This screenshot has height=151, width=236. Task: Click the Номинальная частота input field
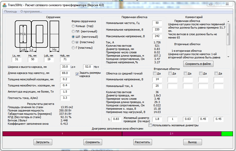pyautogui.click(x=157, y=23)
